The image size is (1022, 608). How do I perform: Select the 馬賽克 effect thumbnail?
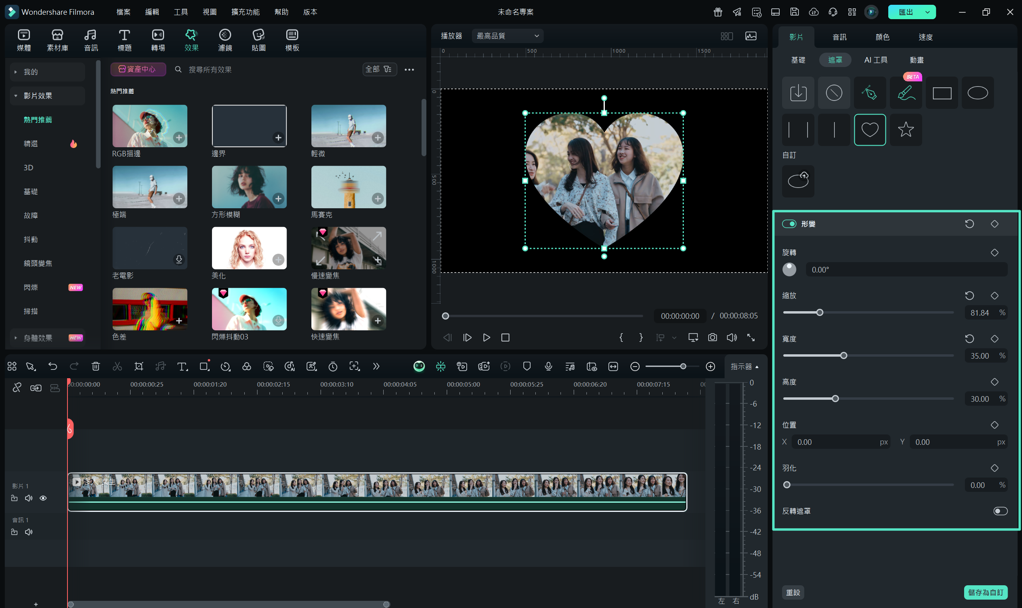(x=348, y=187)
